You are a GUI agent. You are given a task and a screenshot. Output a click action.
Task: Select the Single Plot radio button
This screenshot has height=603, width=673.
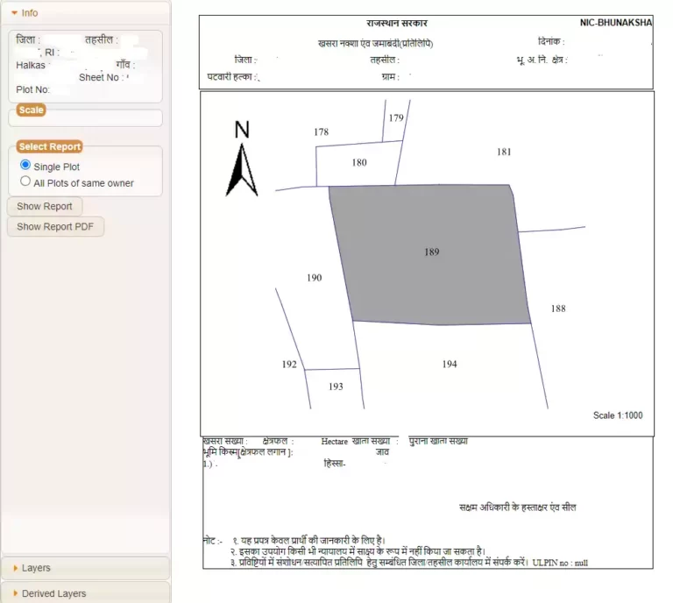pos(25,165)
